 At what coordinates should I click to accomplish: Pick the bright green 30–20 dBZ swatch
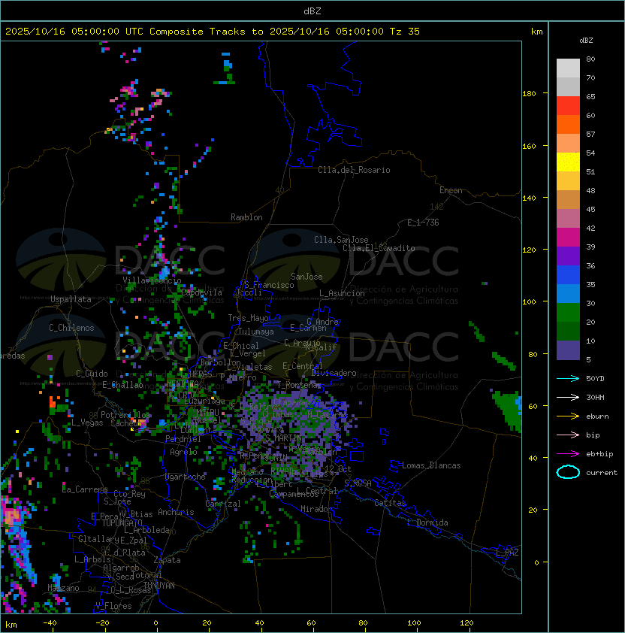(x=568, y=313)
